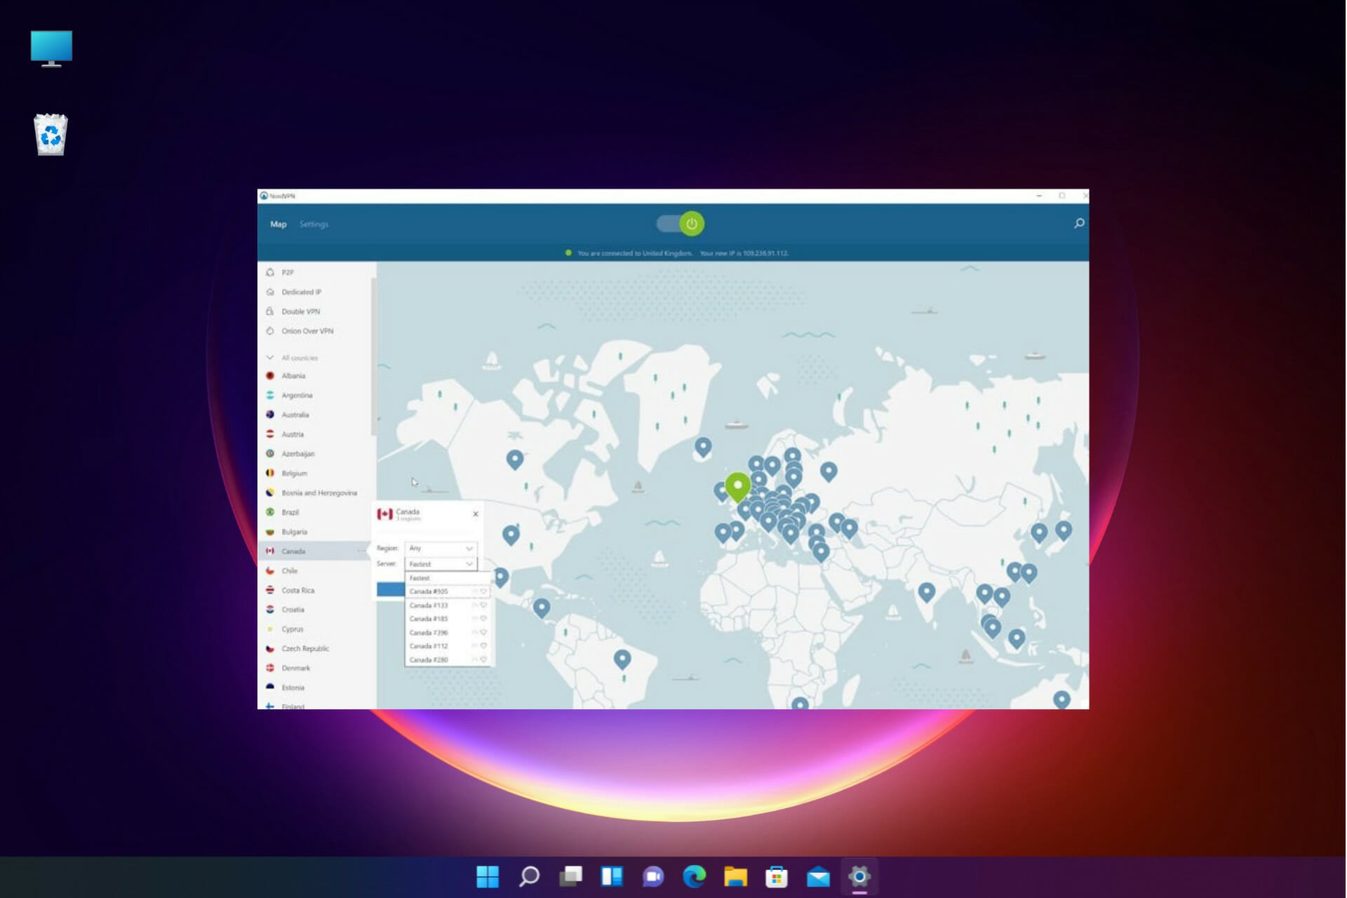The width and height of the screenshot is (1347, 898).
Task: Choose Estonia from the country list
Action: [316, 688]
